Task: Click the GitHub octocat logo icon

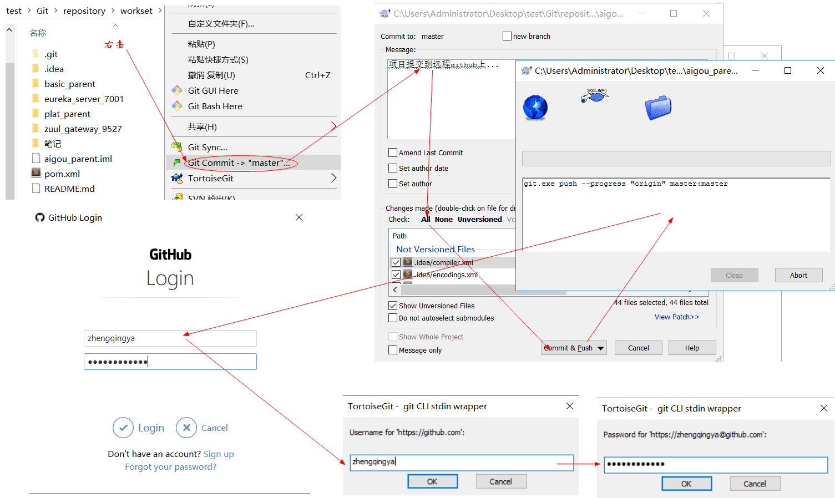Action: point(40,217)
